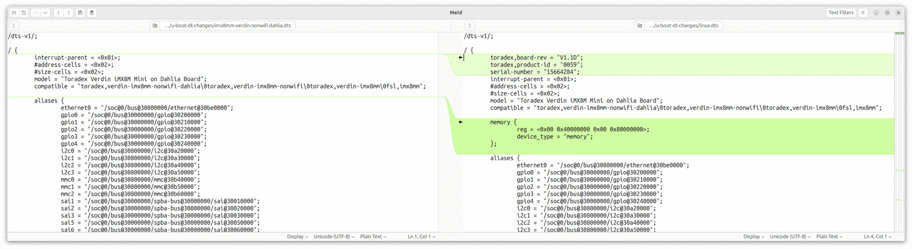Image resolution: width=912 pixels, height=249 pixels.
Task: Click the right-side diff overview scrollbar
Action: tap(899, 131)
